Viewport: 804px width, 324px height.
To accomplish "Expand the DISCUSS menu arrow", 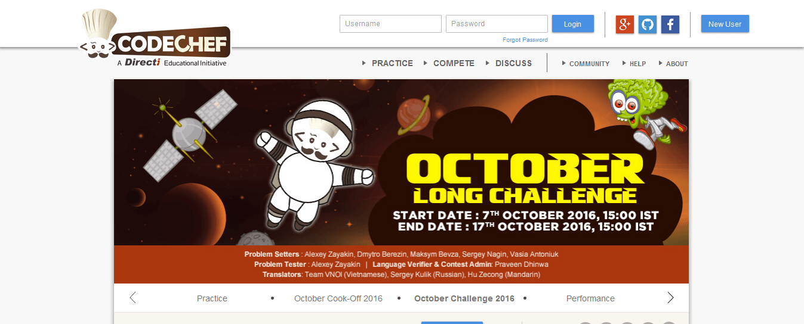I will 488,63.
